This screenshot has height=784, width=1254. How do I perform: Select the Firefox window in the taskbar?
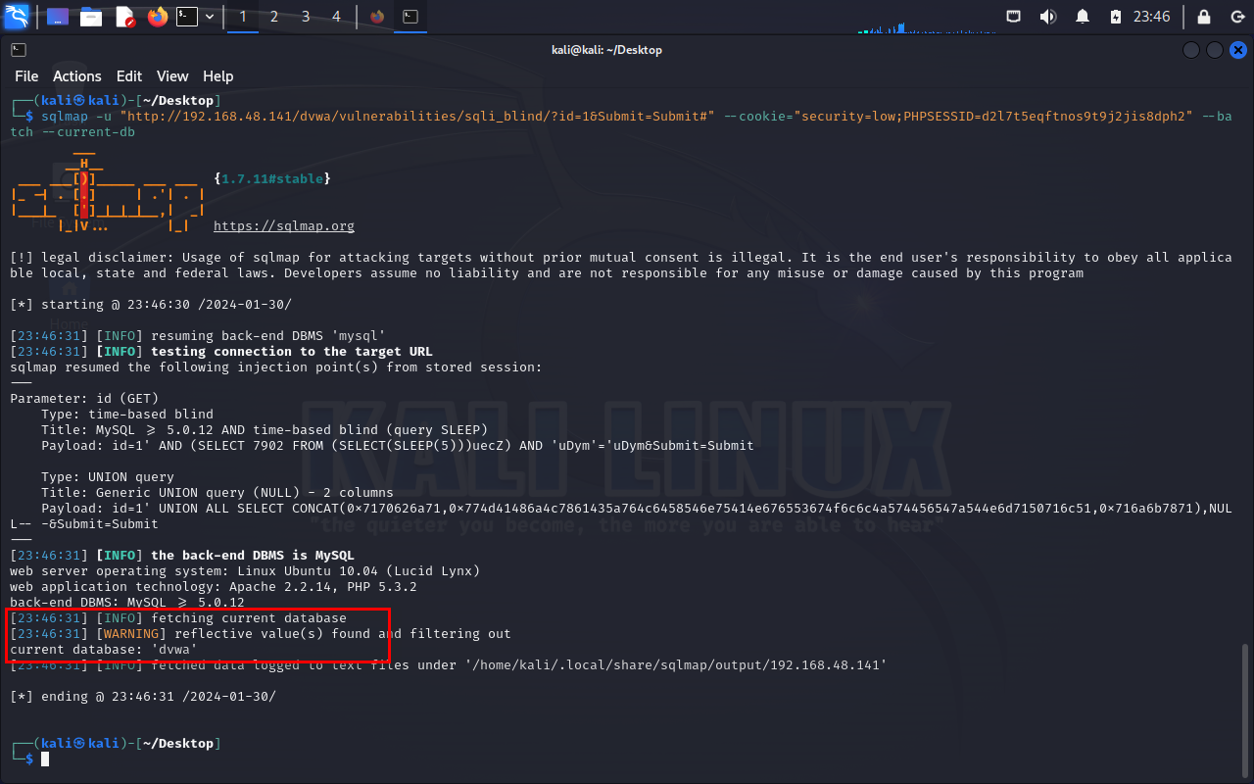[377, 17]
